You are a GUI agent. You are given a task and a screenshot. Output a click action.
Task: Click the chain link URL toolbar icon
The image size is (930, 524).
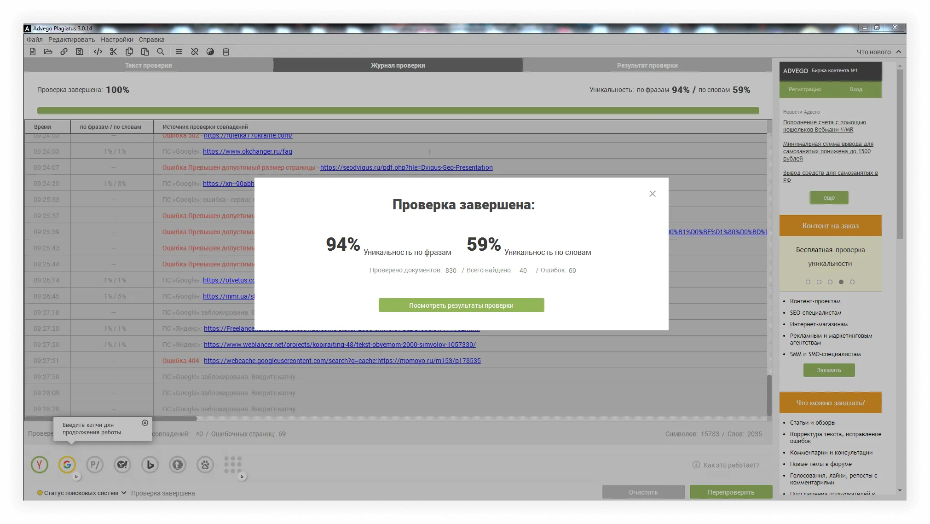click(x=64, y=52)
